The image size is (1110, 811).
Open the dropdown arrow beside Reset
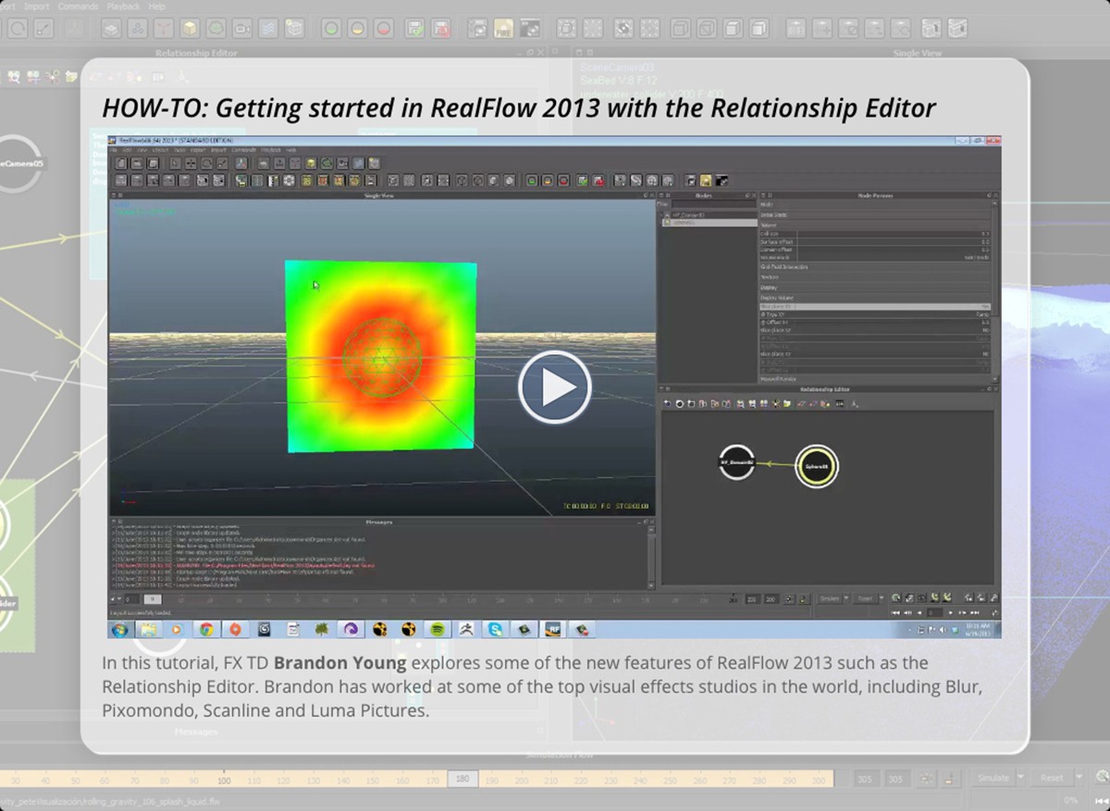[x=1079, y=779]
